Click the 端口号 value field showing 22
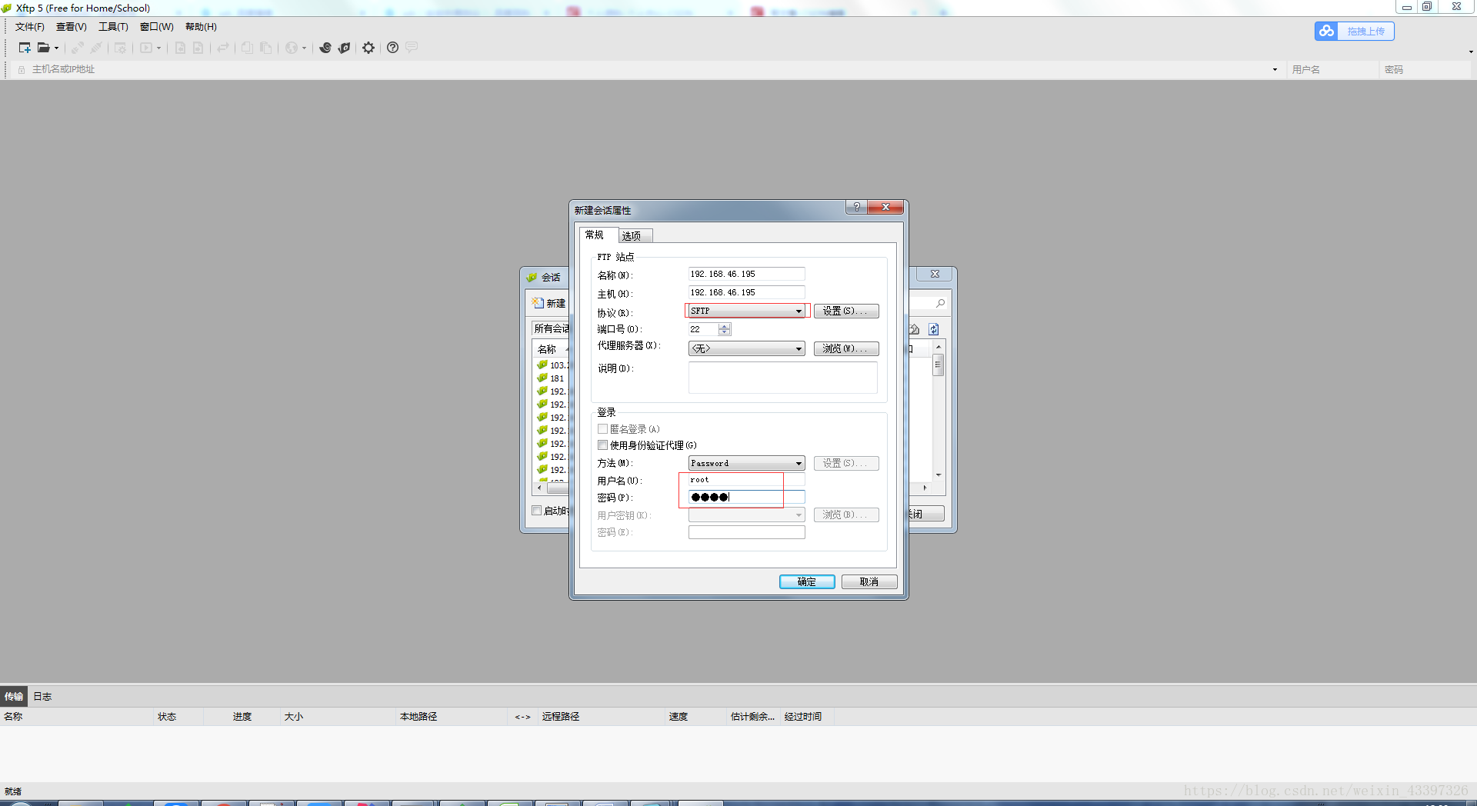This screenshot has height=806, width=1477. [x=703, y=329]
